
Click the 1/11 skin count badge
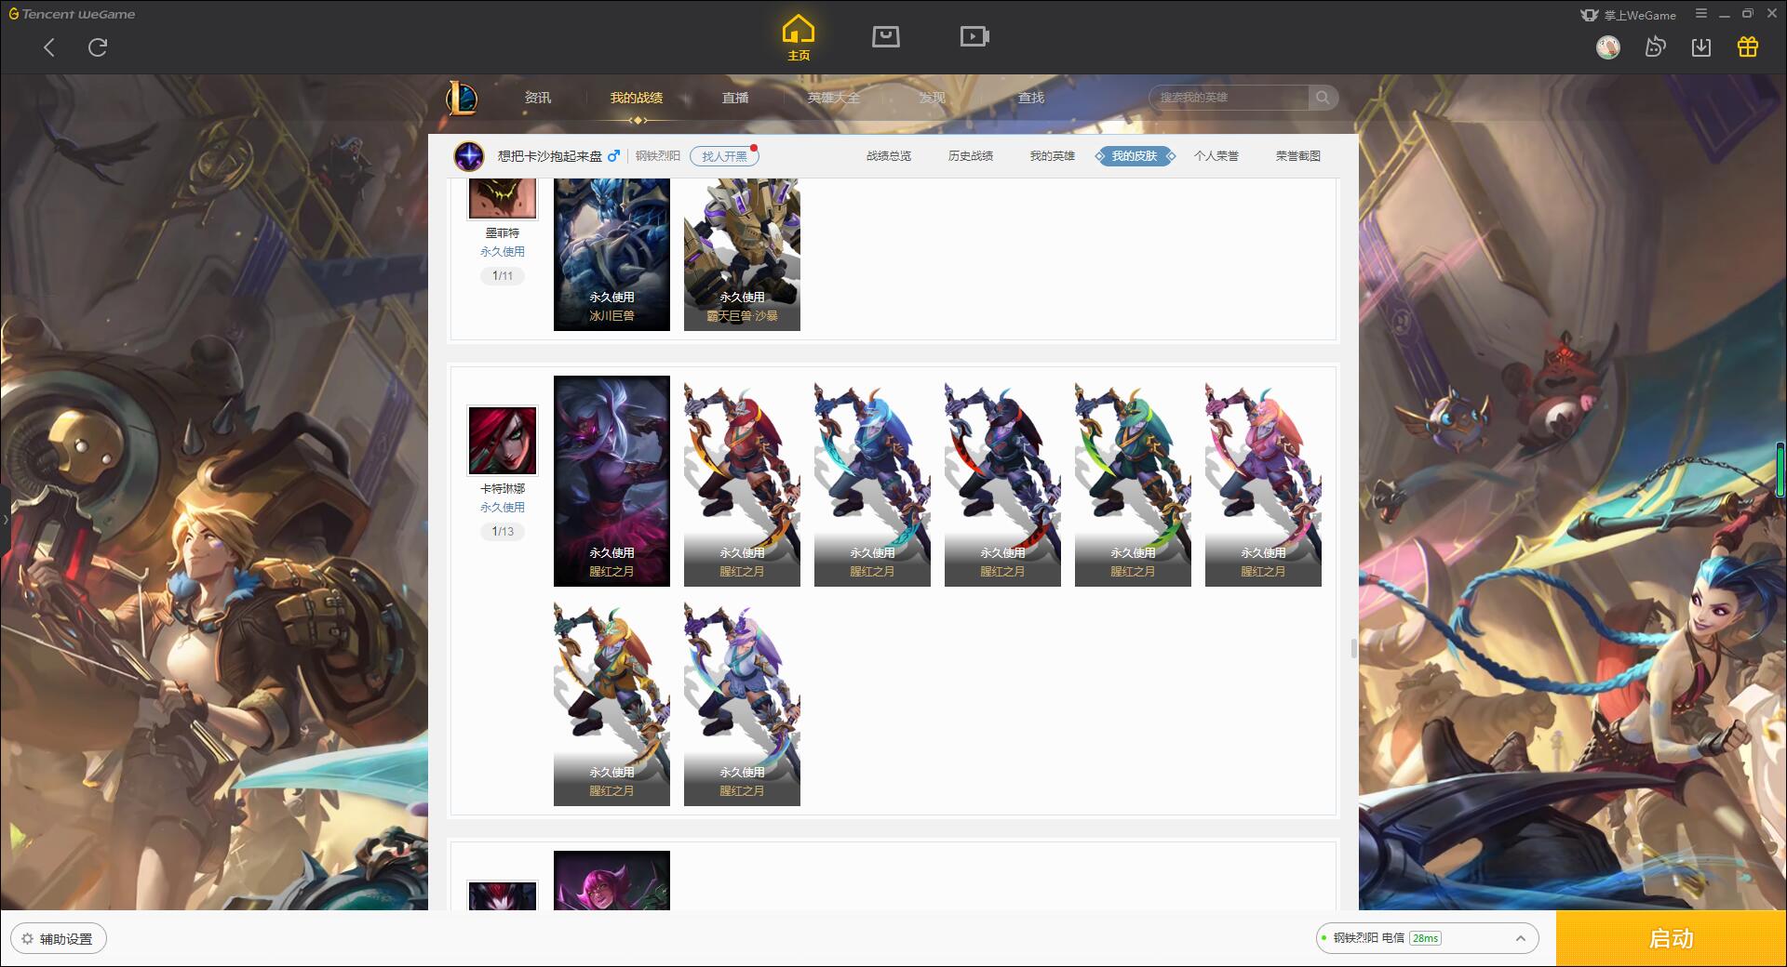click(x=503, y=276)
